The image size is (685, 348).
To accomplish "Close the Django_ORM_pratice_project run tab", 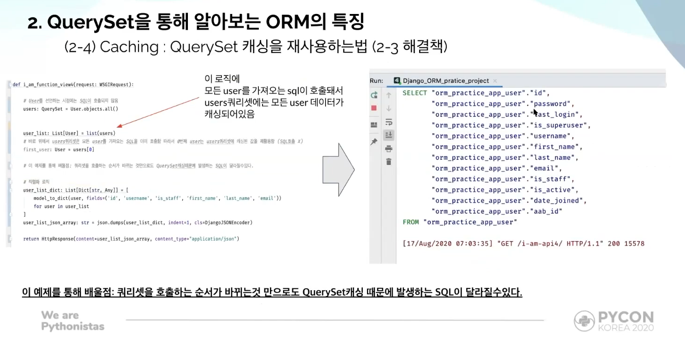I will pyautogui.click(x=494, y=80).
